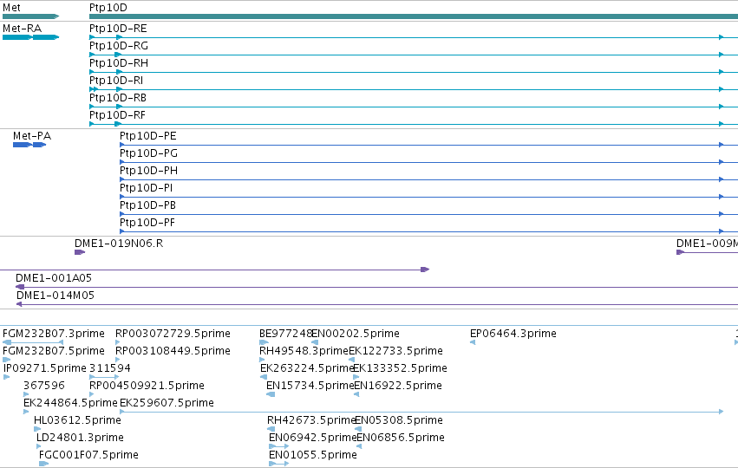Select the EN15734.5prime EST arrow glyph
Image resolution: width=738 pixels, height=468 pixels.
pos(271,394)
